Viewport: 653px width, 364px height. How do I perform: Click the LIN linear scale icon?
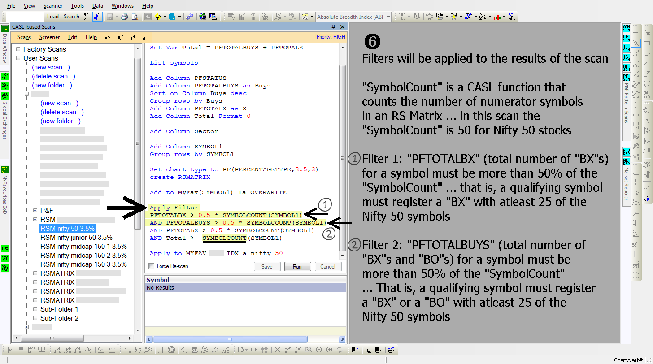pos(254,350)
